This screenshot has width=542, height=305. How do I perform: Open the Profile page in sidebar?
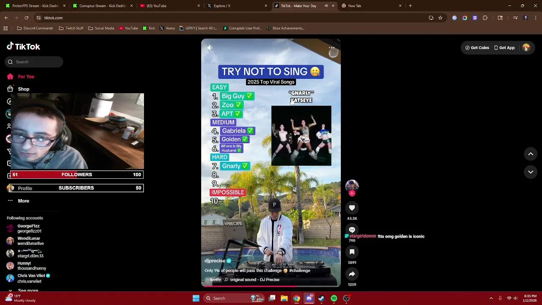click(25, 188)
